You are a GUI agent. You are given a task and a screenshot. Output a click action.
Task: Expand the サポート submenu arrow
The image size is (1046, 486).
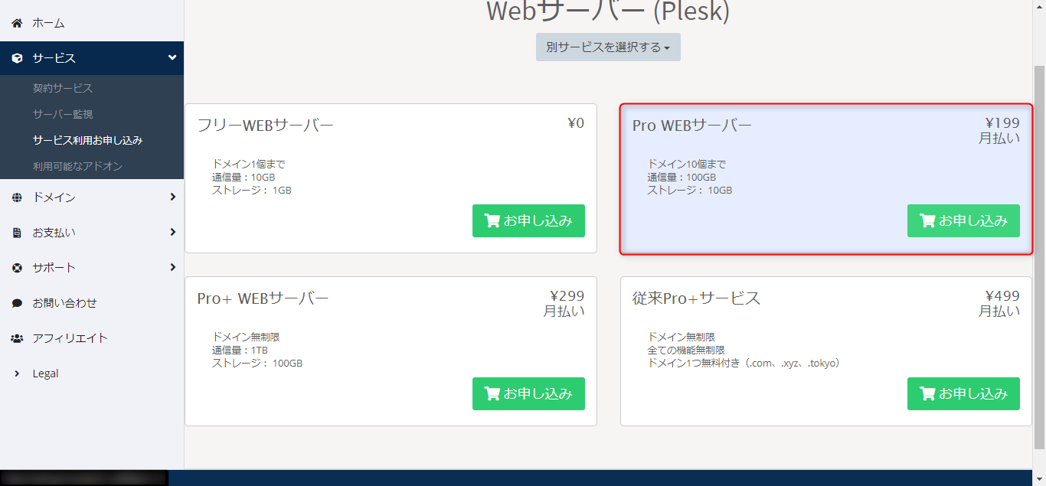(x=173, y=267)
